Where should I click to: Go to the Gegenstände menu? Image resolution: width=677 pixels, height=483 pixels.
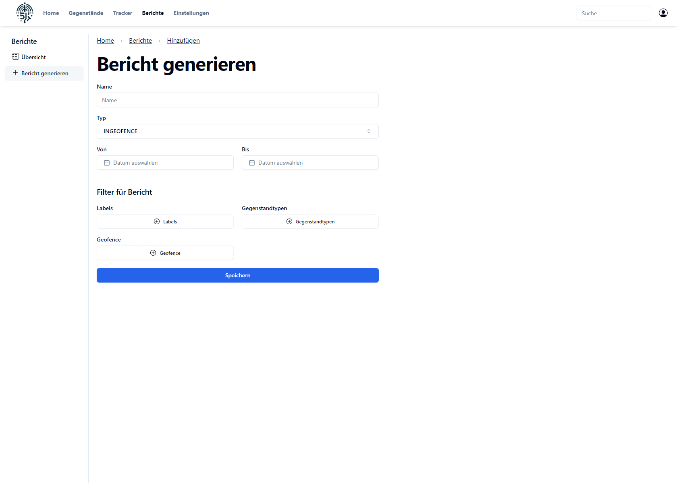point(86,13)
